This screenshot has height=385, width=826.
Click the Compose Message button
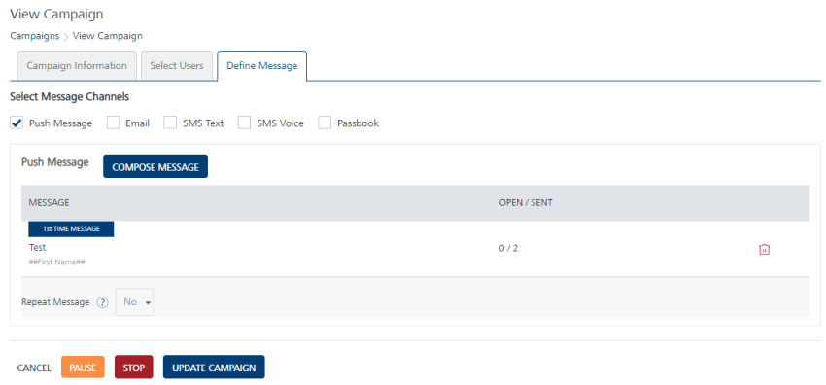[x=155, y=166]
